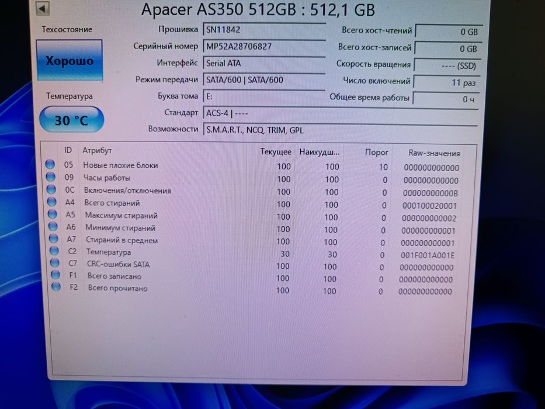Click features field 'S.M.A.R.T., NCQ, TRIM, GPL'
The height and width of the screenshot is (409, 545).
click(x=341, y=130)
